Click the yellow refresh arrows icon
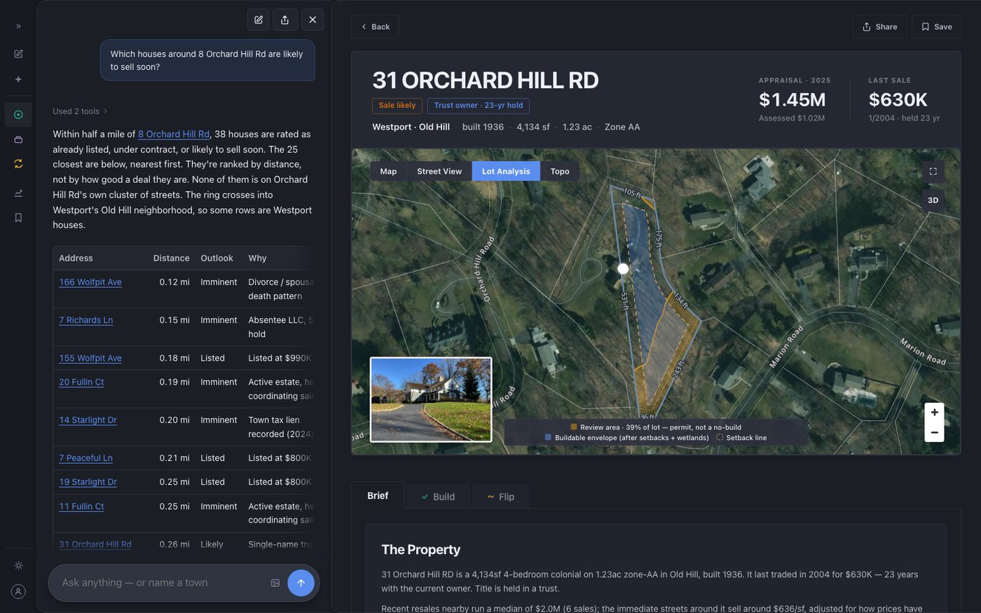The height and width of the screenshot is (613, 981). click(18, 164)
